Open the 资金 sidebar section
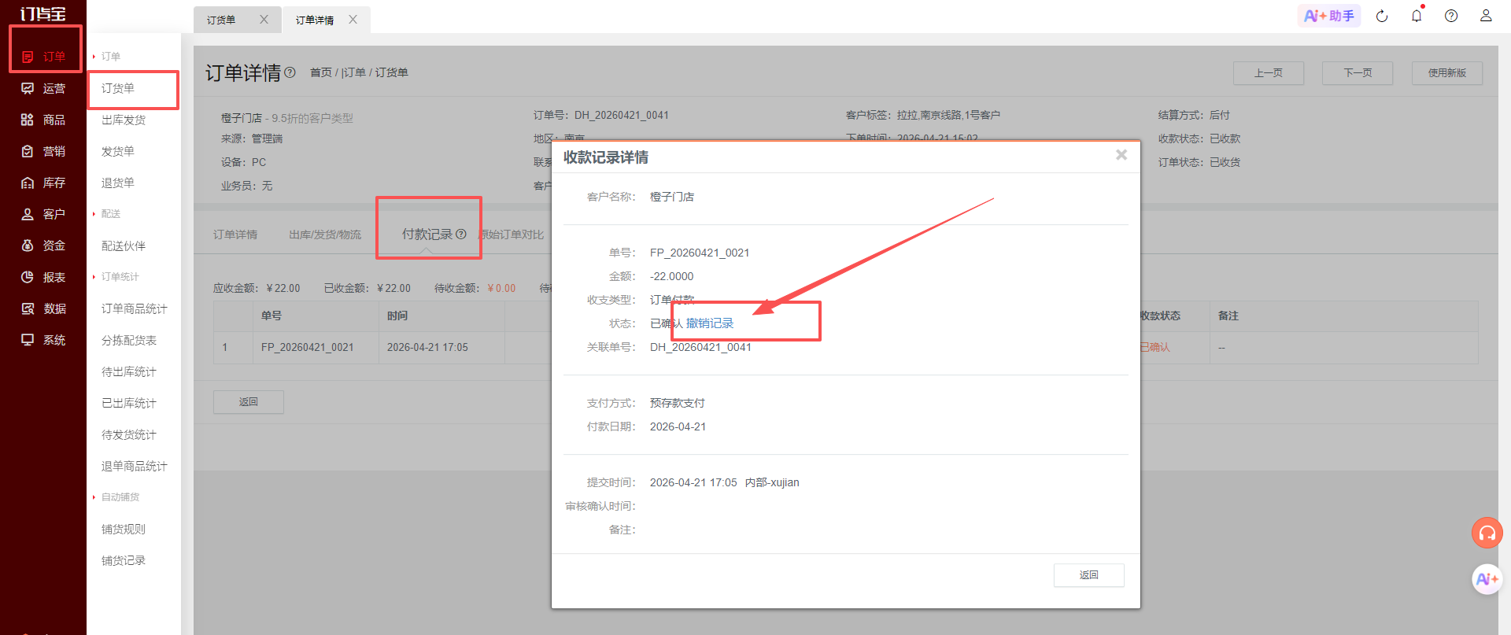This screenshot has width=1511, height=635. (43, 246)
